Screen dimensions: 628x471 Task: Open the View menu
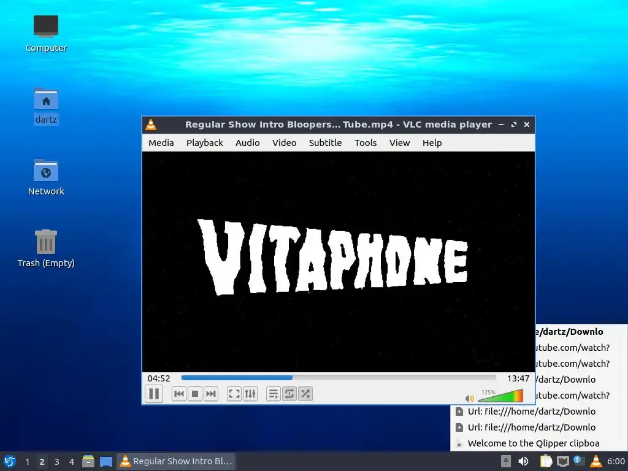399,142
